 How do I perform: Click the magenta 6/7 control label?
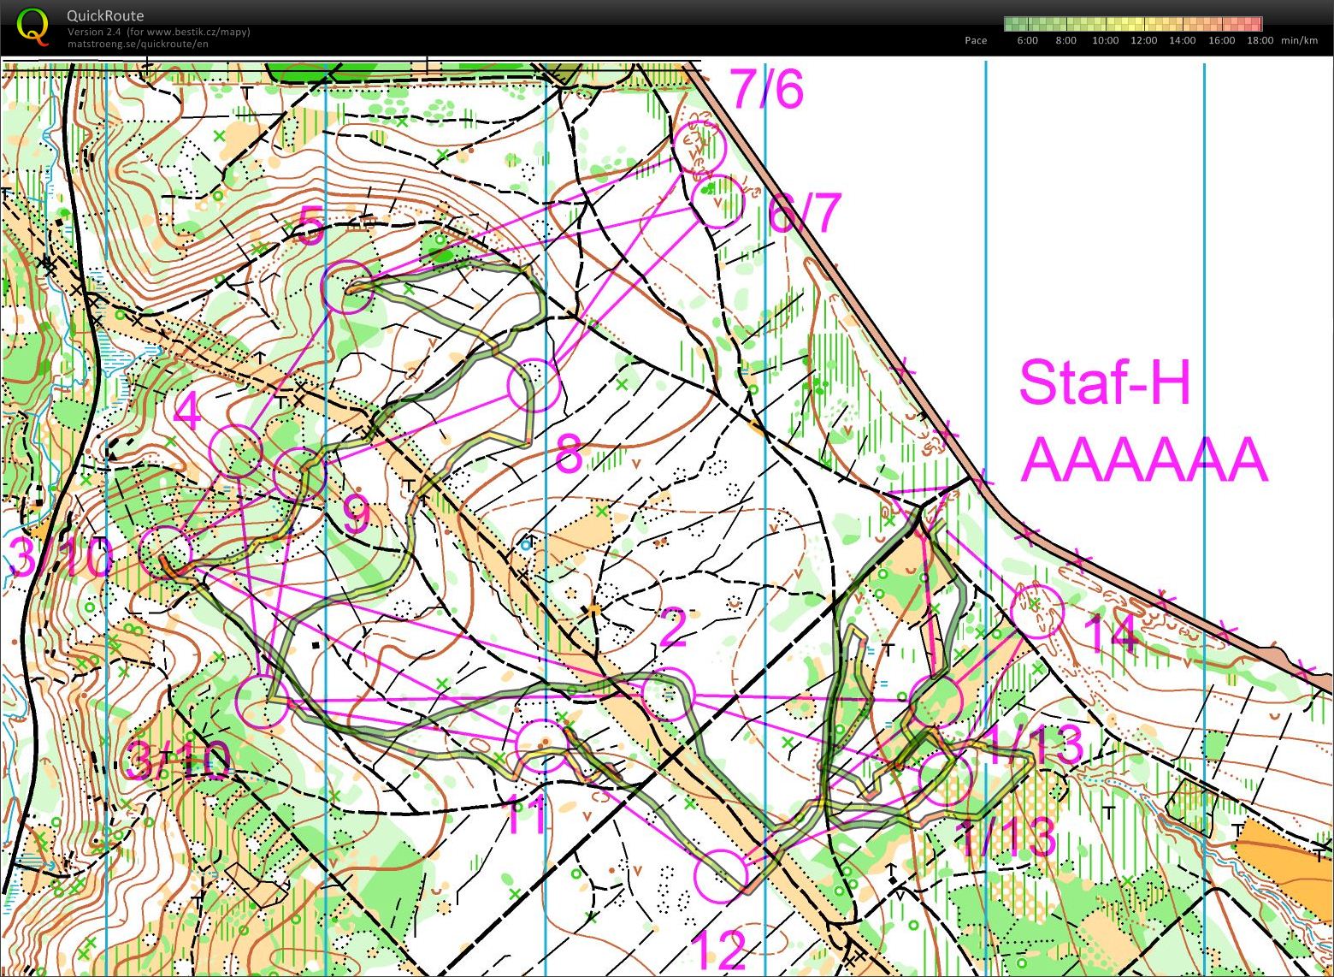click(x=805, y=214)
